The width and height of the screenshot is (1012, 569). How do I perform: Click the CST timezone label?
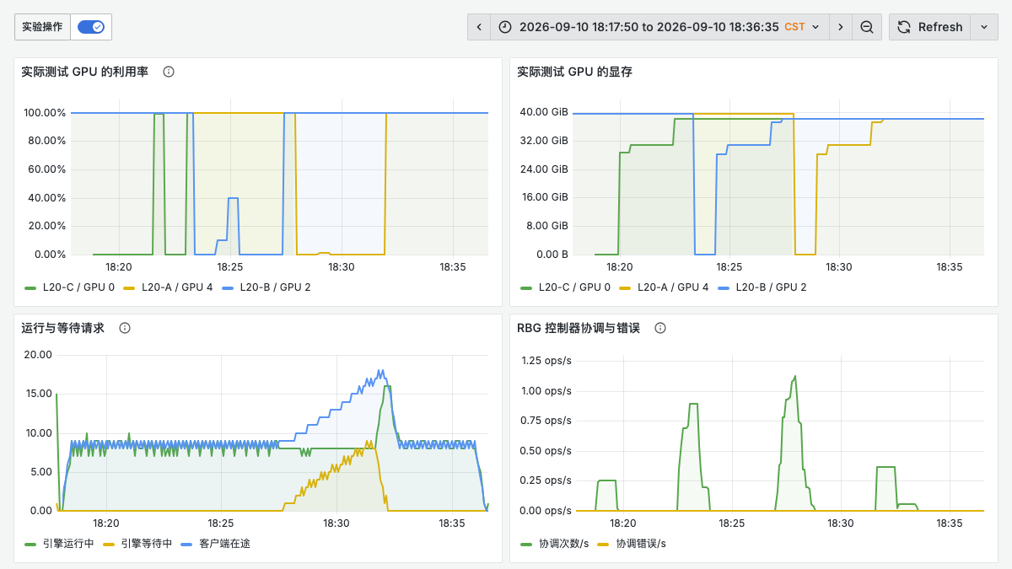pos(794,27)
